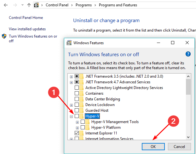Check the Device Lockdown checkbox
This screenshot has width=196, height=154.
pos(77,104)
